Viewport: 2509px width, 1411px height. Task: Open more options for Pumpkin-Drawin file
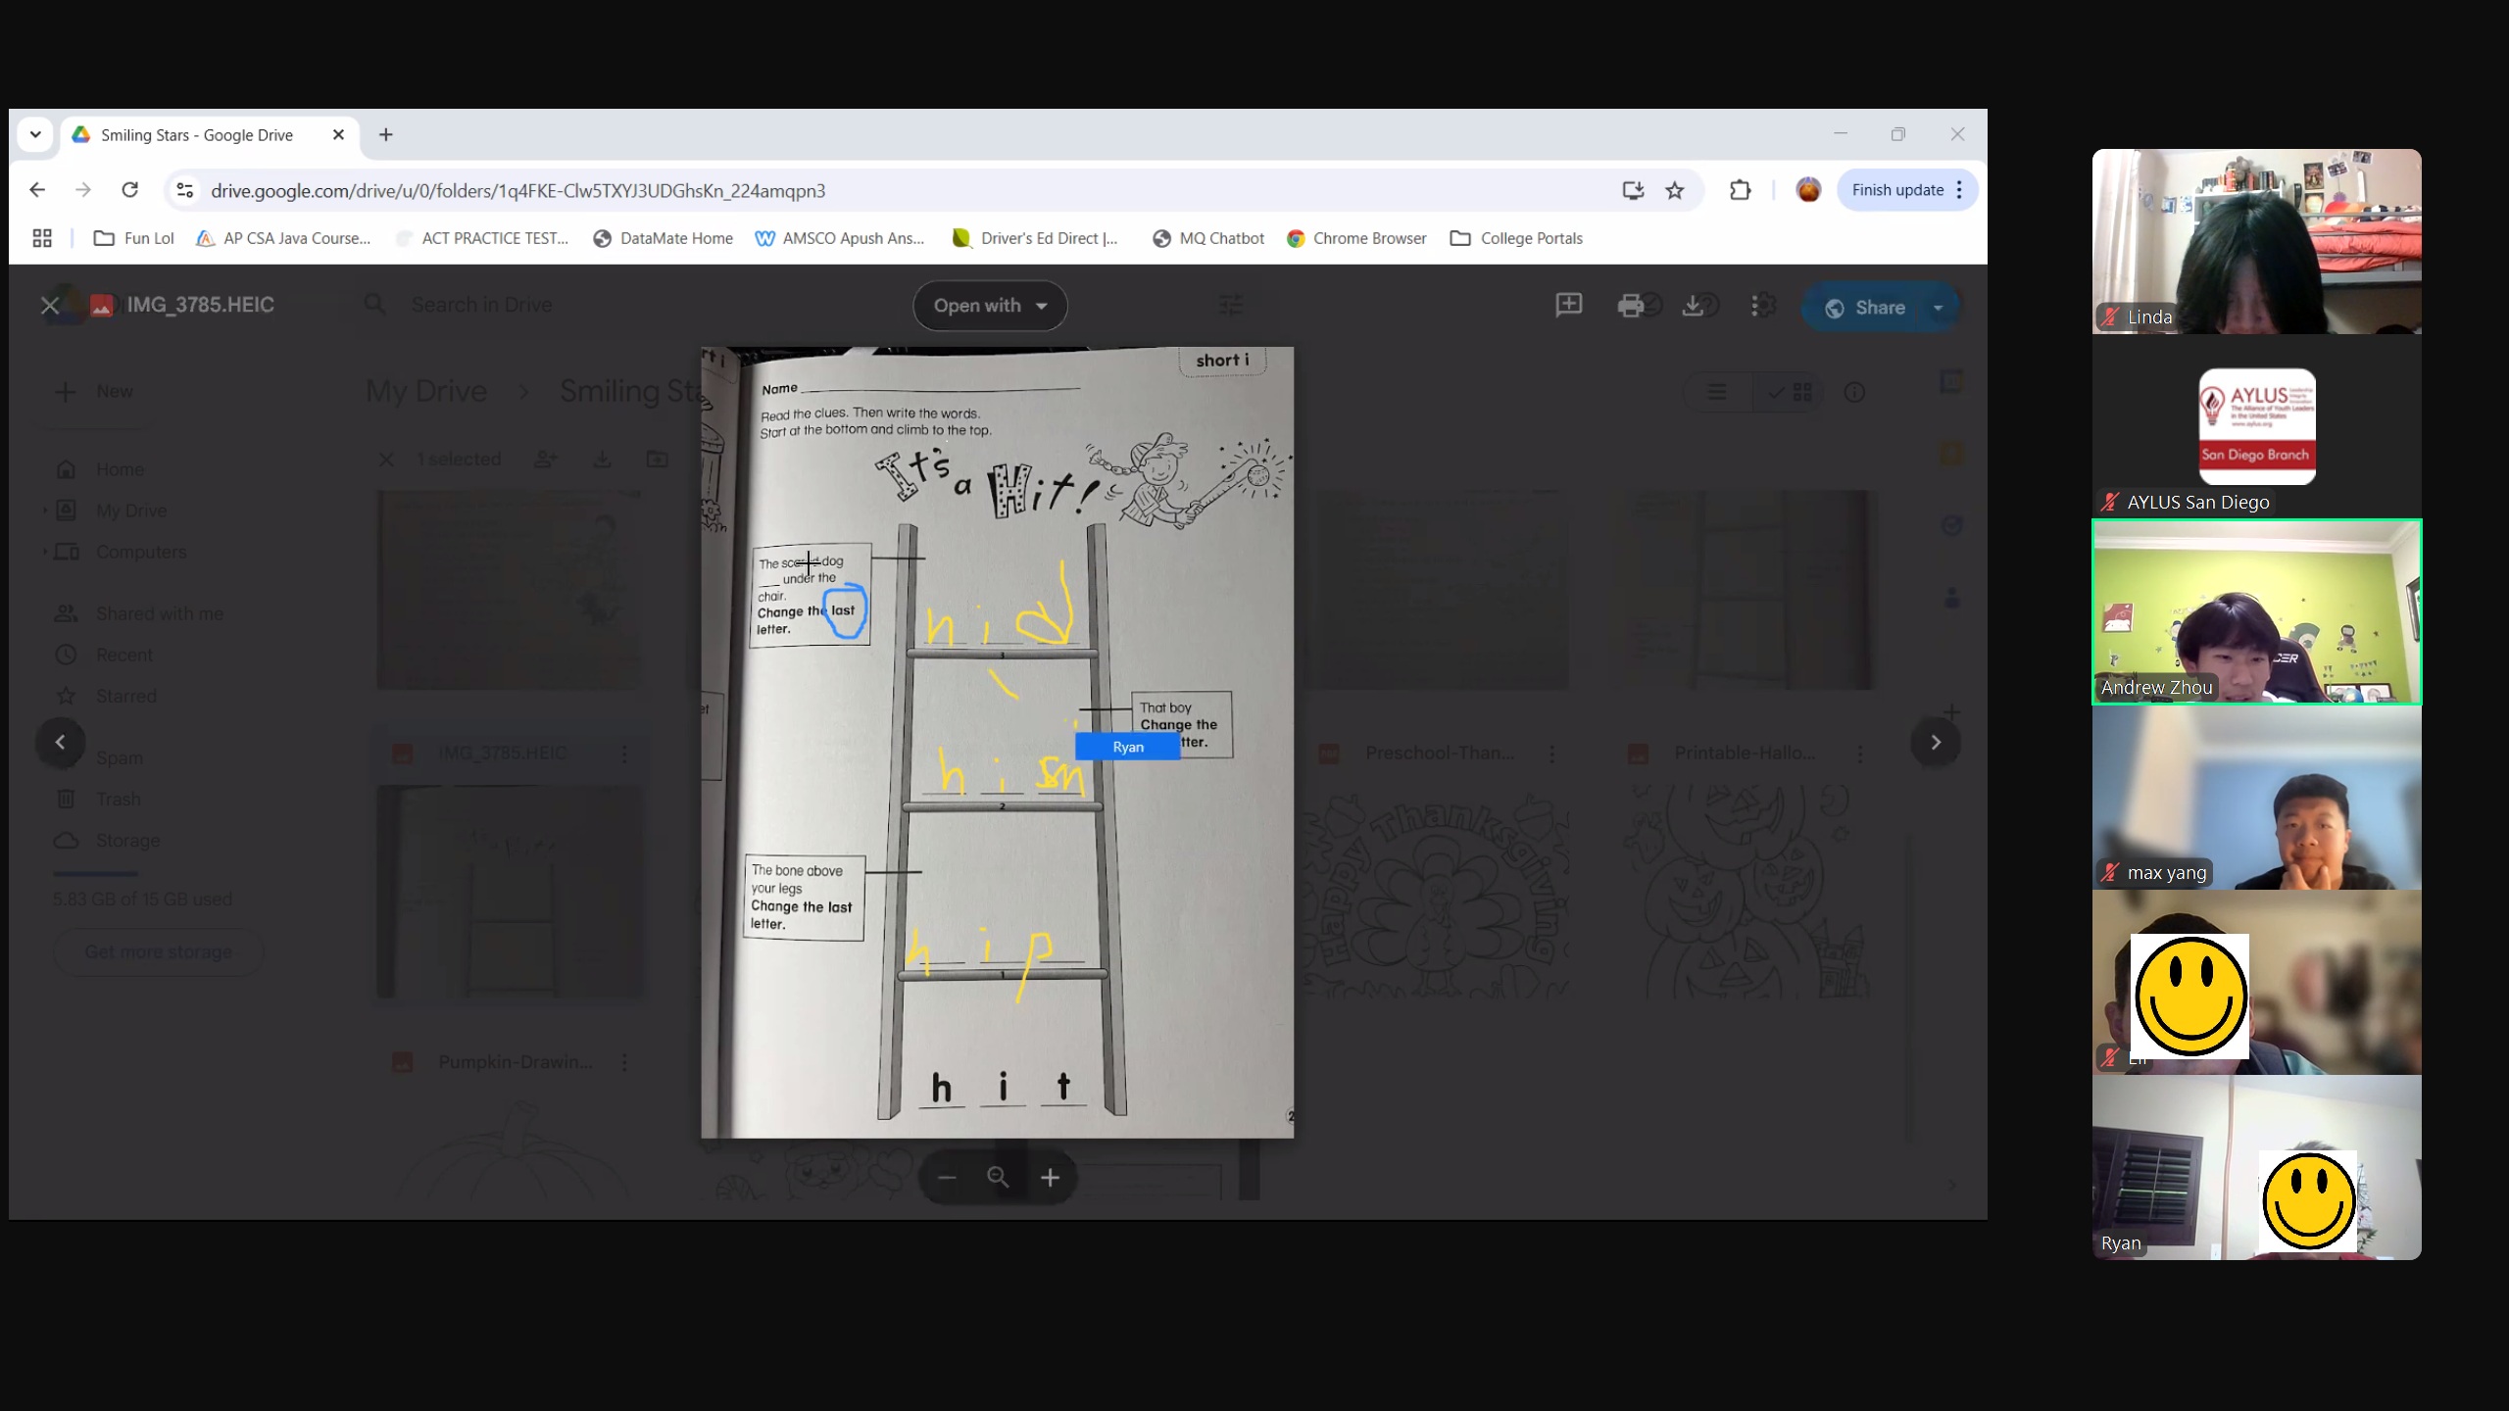624,1062
